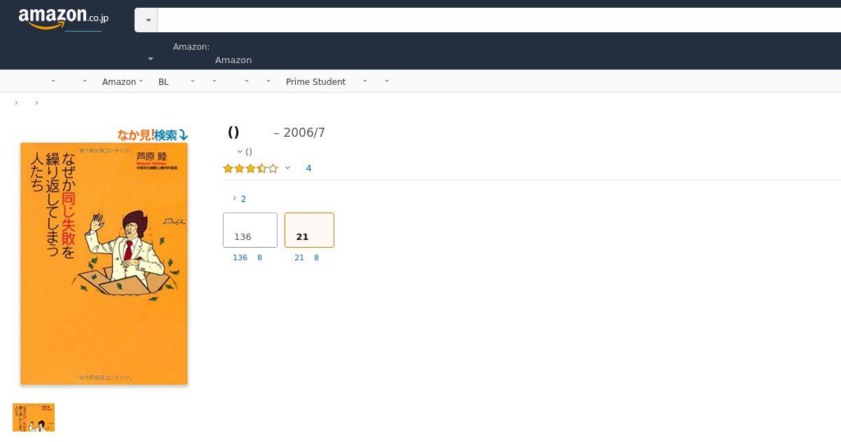Open the BL nav bar menu item

click(163, 82)
